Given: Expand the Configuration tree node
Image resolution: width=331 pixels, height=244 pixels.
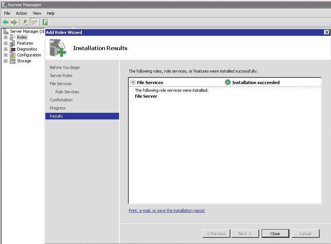Looking at the screenshot, I should click(x=6, y=55).
